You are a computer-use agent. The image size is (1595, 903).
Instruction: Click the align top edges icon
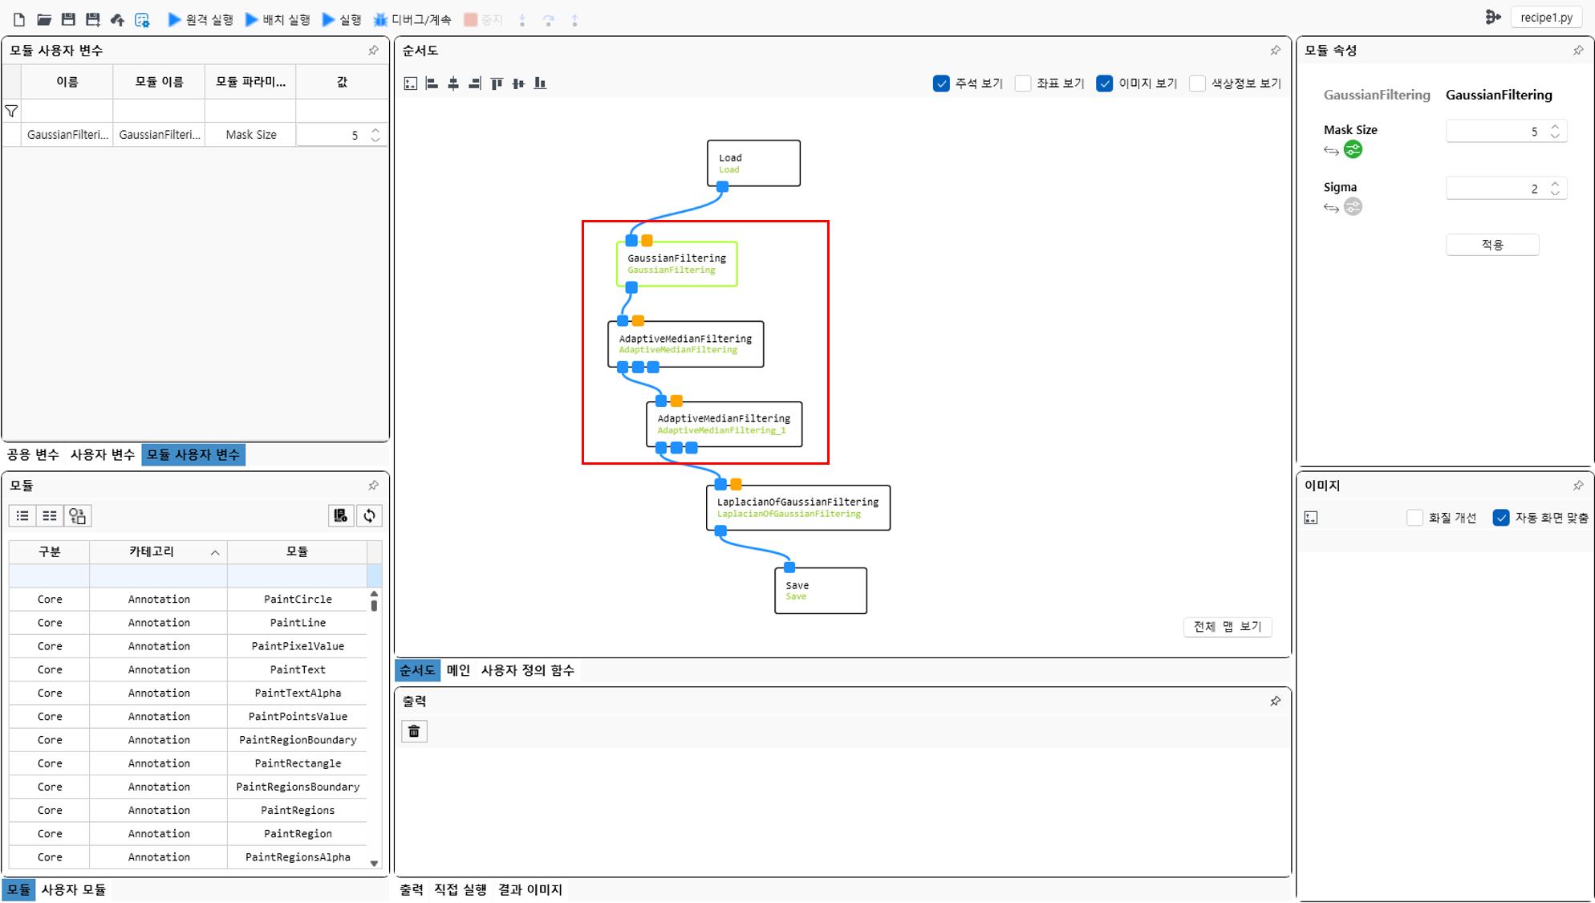(497, 83)
